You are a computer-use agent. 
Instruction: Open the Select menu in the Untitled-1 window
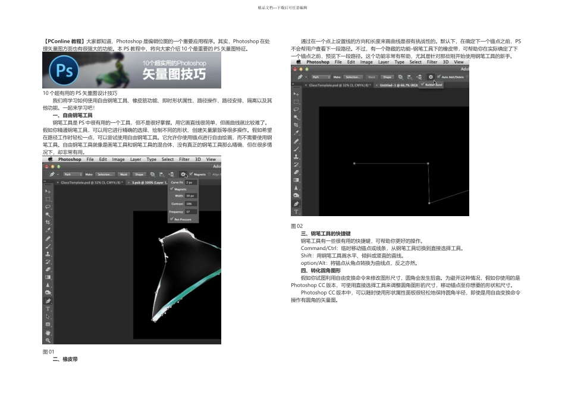pyautogui.click(x=416, y=62)
